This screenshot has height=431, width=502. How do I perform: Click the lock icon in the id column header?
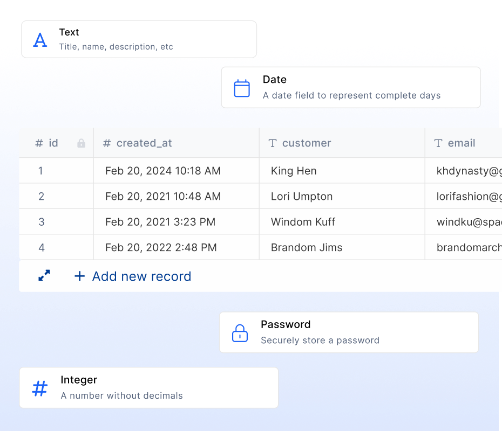tap(81, 143)
